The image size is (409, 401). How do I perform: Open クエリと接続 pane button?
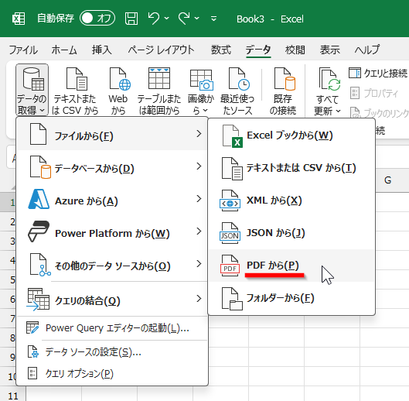(x=378, y=73)
